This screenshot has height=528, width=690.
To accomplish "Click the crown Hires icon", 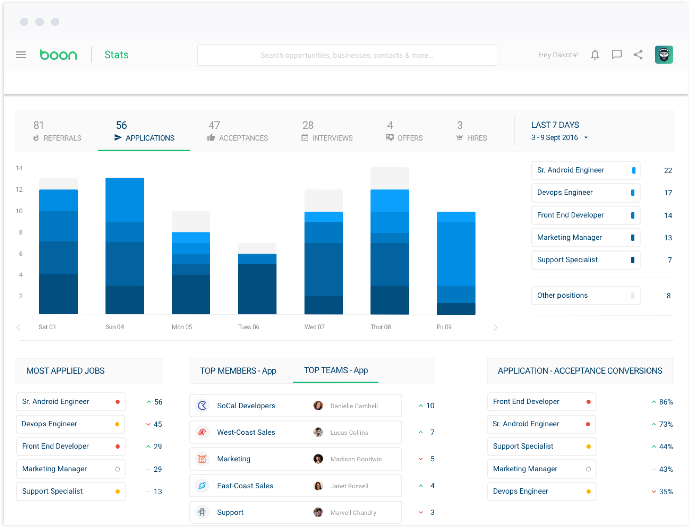I will (459, 138).
